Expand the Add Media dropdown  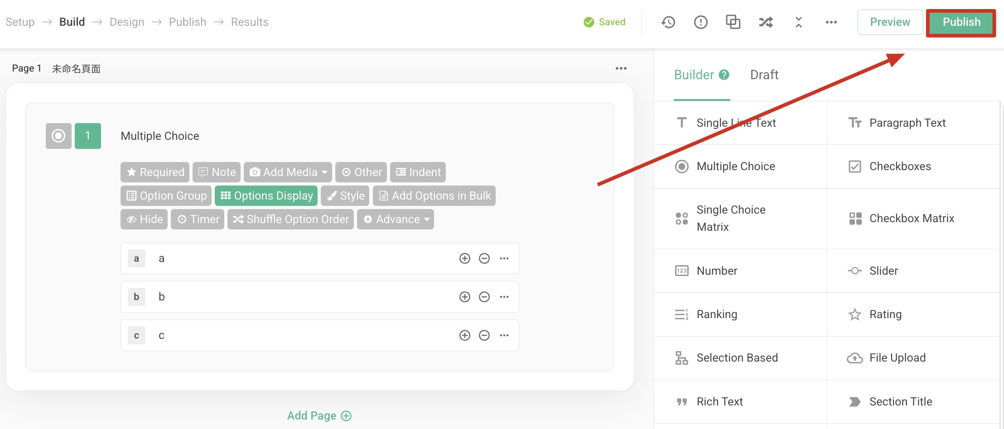click(288, 172)
